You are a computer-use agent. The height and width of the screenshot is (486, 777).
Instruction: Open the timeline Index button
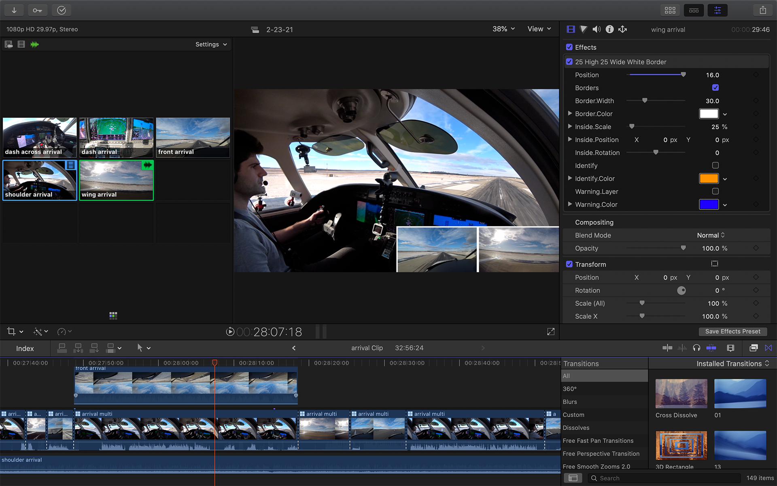[25, 348]
